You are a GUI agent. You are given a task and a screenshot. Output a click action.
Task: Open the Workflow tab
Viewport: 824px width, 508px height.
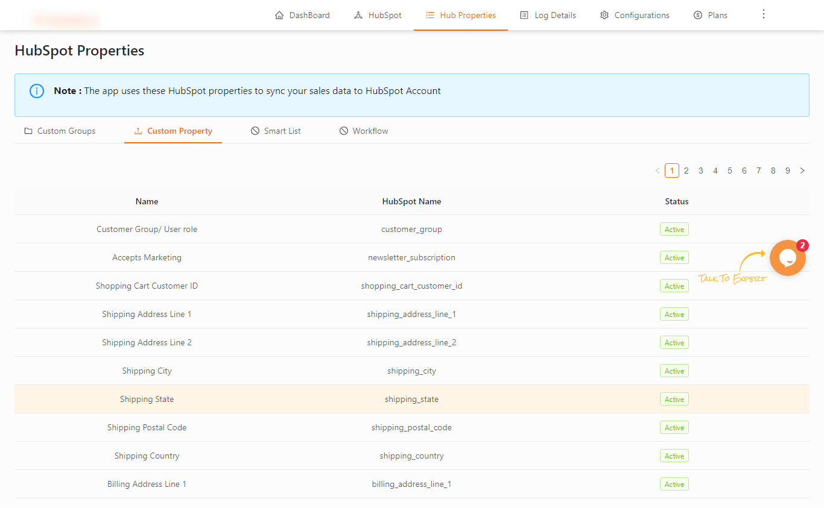click(364, 131)
